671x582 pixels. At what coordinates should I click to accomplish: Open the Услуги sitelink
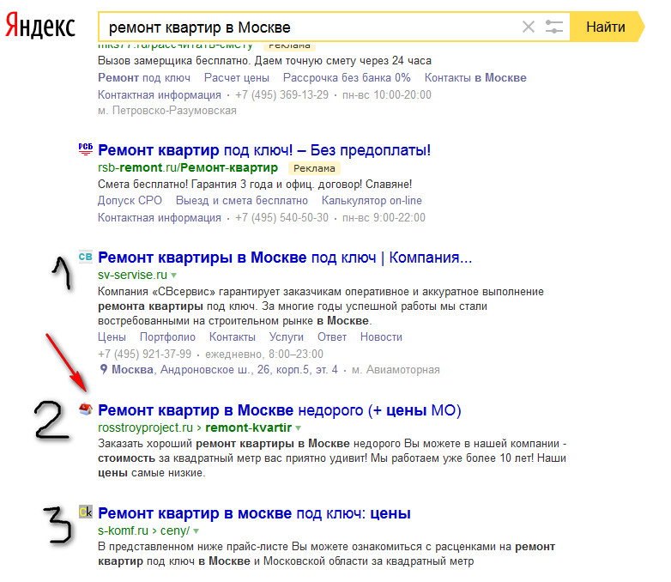tap(287, 337)
